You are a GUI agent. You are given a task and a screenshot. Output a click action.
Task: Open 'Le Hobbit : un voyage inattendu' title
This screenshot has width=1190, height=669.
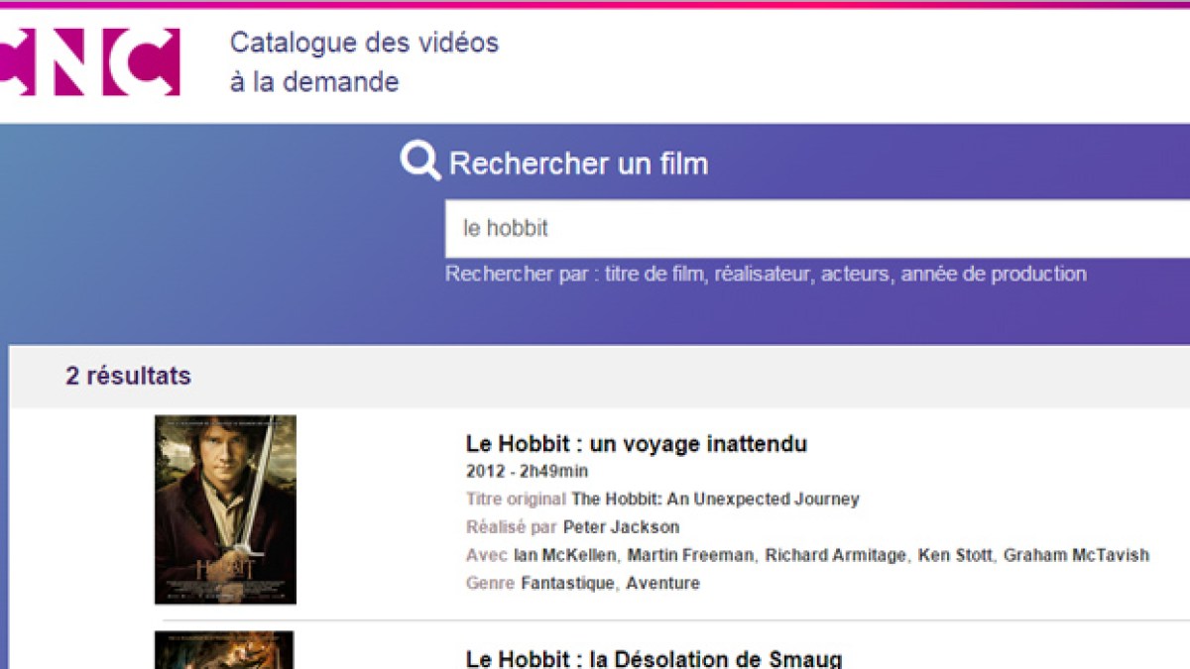[637, 444]
